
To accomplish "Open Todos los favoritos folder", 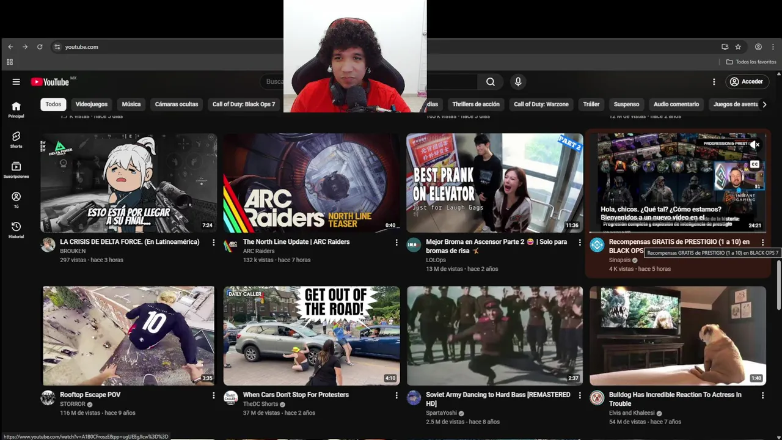I will coord(751,62).
